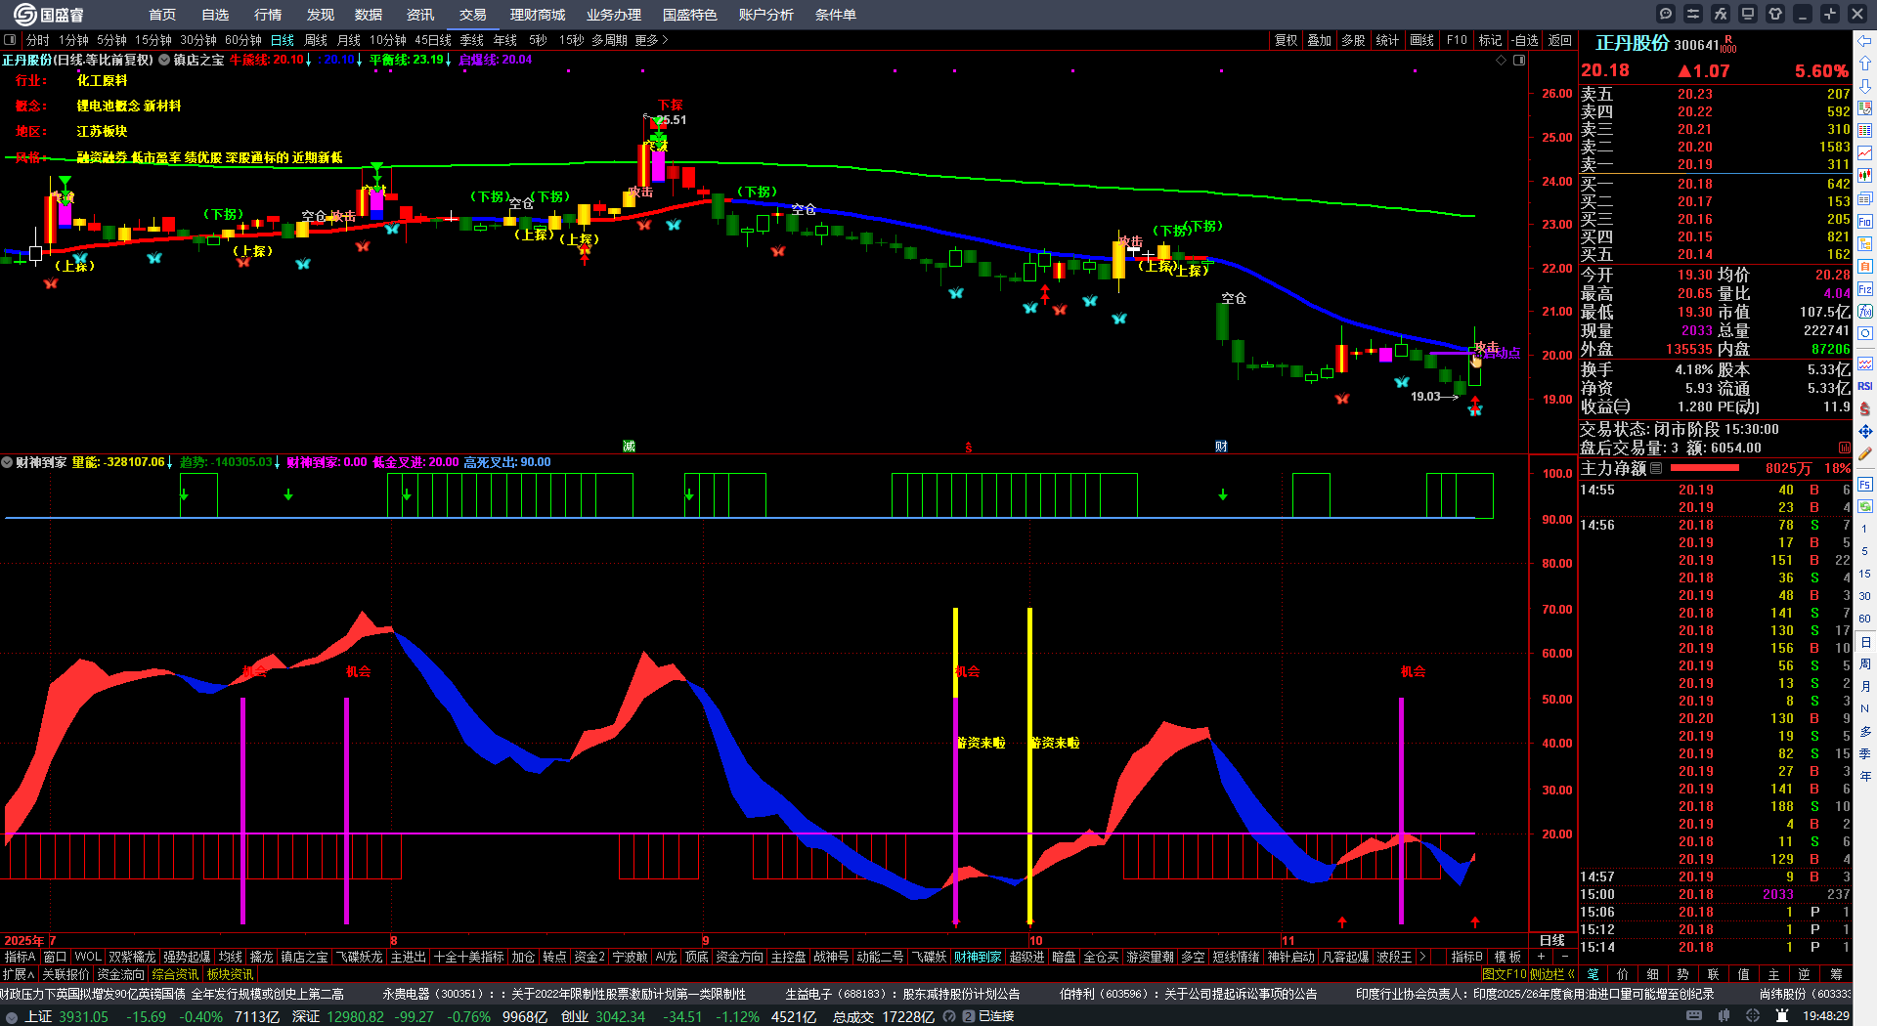1877x1026 pixels.
Task: Open the message chat bubble icon
Action: click(x=1666, y=14)
